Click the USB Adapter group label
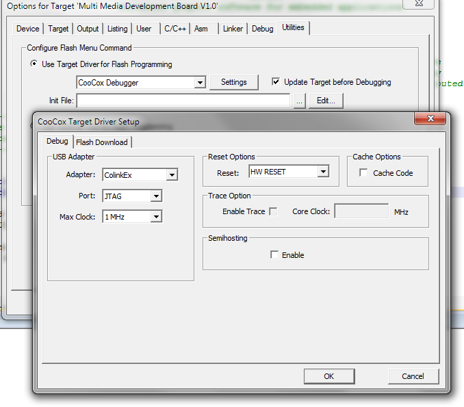The height and width of the screenshot is (407, 464). click(x=73, y=157)
